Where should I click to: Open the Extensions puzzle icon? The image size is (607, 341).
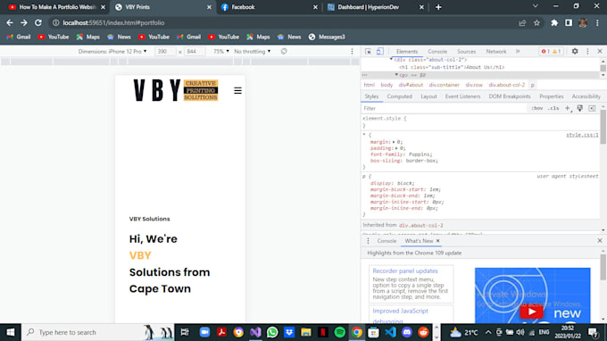[x=554, y=23]
